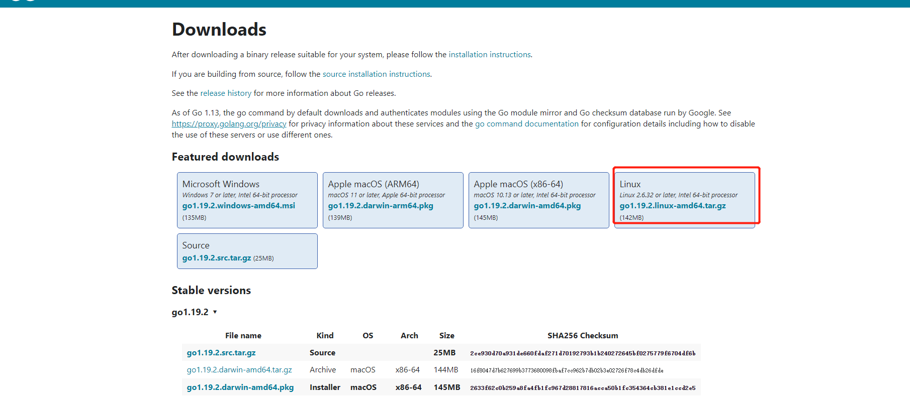Select the Apple macOS (ARM64) card title
Image resolution: width=910 pixels, height=400 pixels.
(374, 184)
